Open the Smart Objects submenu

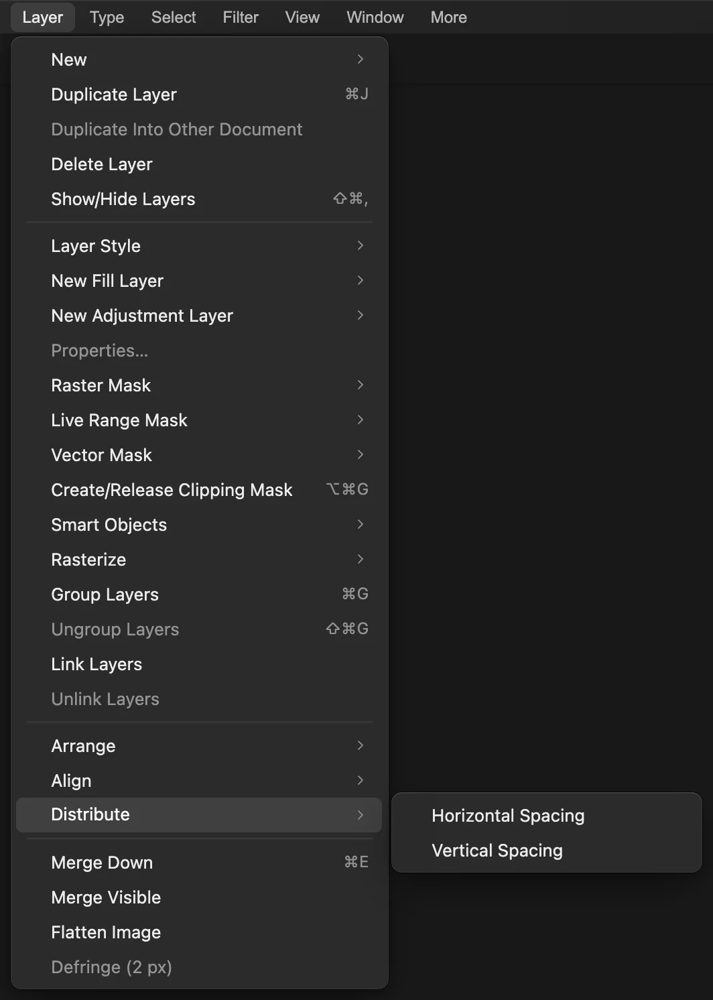tap(199, 525)
